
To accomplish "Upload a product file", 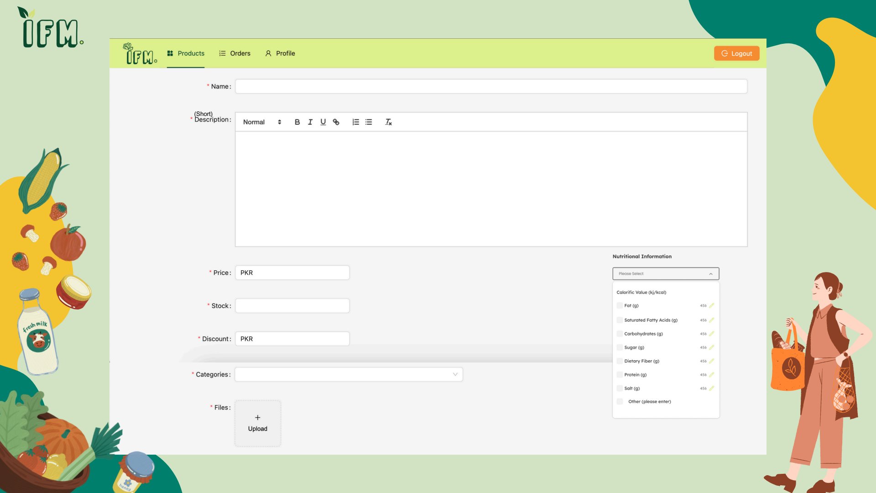I will point(258,423).
